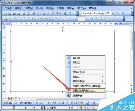135x111 pixels.
Task: Insert hyperlink from standard toolbar
Action: [x=65, y=14]
